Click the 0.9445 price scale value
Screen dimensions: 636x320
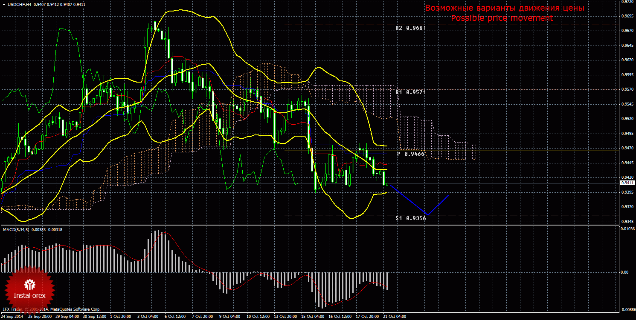point(627,163)
